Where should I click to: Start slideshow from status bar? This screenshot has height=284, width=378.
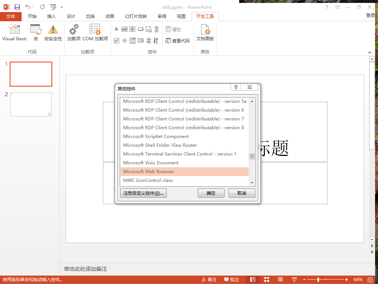click(x=294, y=279)
